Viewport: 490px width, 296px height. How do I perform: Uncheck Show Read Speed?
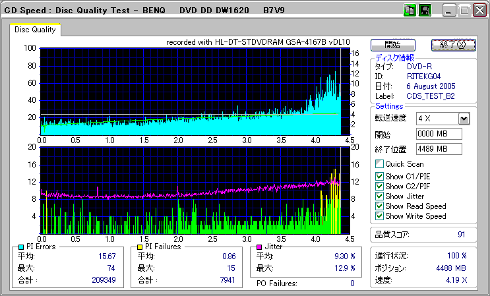tap(379, 206)
